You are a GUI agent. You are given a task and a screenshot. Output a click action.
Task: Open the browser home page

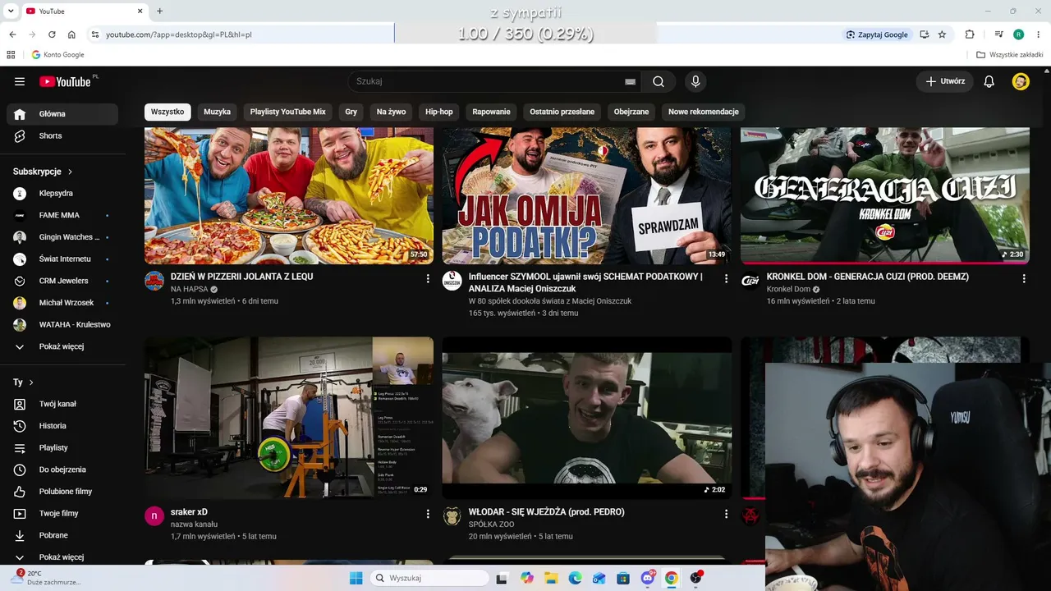pyautogui.click(x=71, y=34)
